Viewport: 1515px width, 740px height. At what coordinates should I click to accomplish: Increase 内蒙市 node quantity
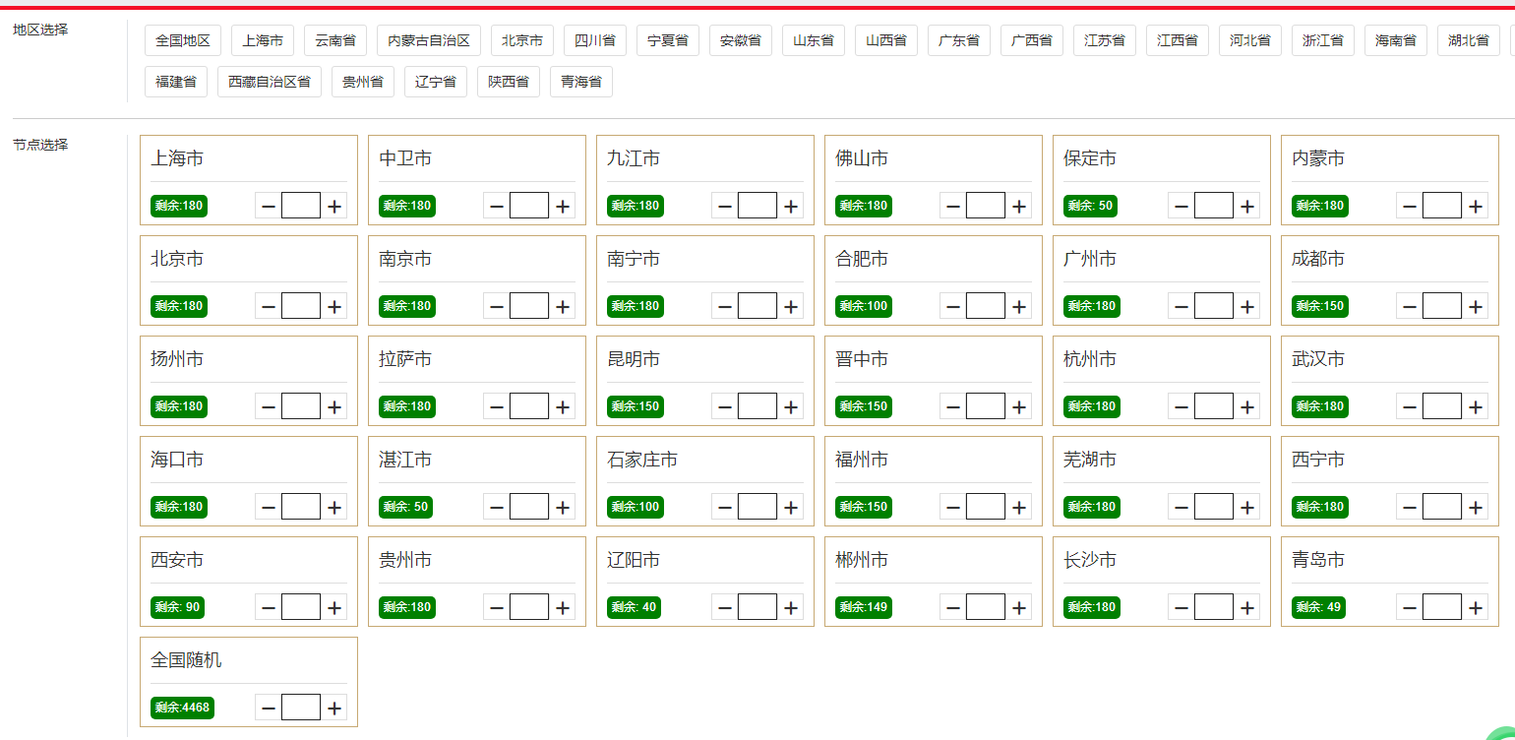point(1476,206)
